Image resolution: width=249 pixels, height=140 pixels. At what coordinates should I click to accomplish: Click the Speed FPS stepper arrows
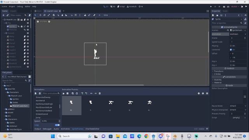60,121
